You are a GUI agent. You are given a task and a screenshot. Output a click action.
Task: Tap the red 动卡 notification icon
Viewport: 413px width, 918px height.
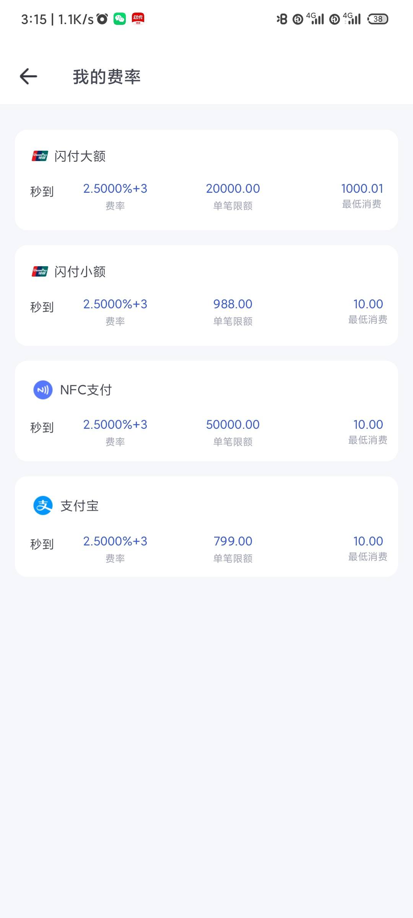click(x=138, y=19)
